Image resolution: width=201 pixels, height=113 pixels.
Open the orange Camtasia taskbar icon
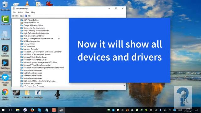pos(54,110)
